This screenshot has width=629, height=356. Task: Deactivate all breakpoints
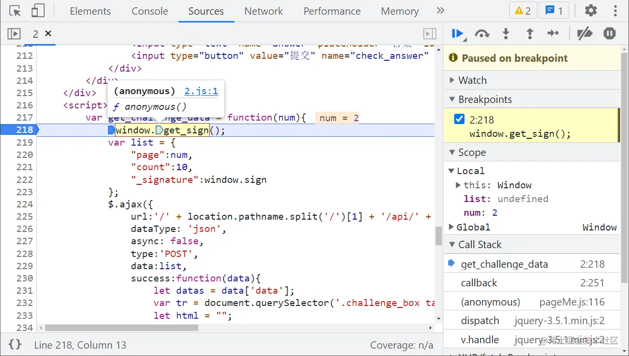pos(585,34)
